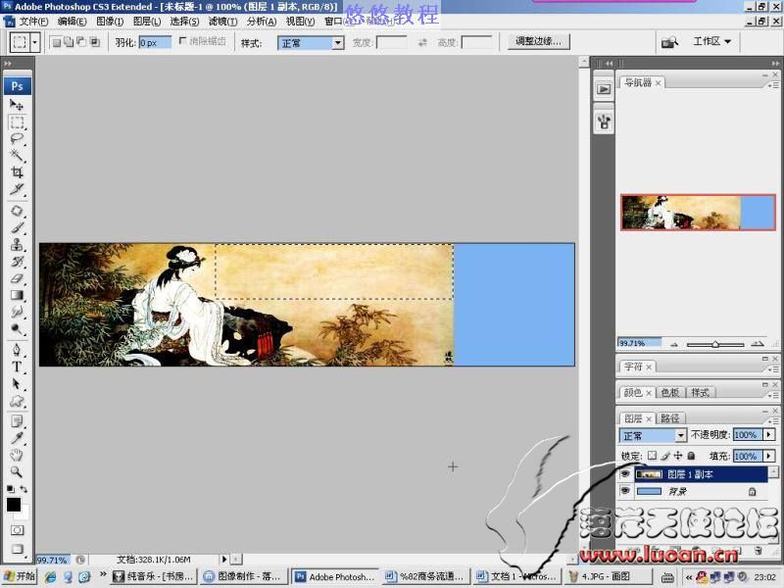The height and width of the screenshot is (588, 784).
Task: Open the 滤镜 (Filter) menu
Action: click(222, 22)
